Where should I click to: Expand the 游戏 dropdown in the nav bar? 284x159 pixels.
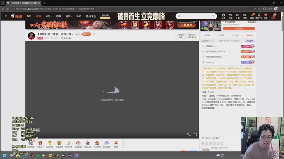point(69,16)
